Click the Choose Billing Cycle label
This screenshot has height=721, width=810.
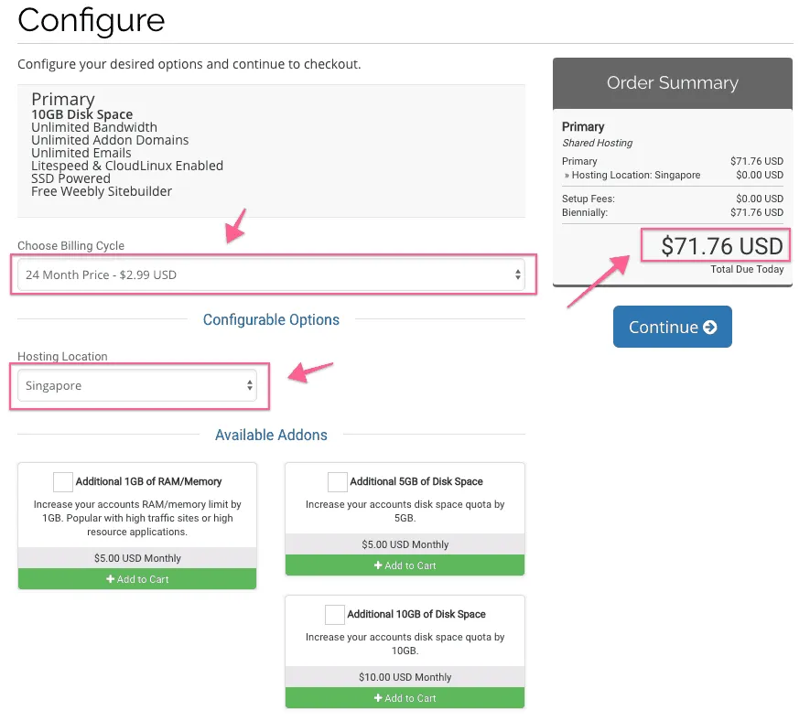(70, 245)
